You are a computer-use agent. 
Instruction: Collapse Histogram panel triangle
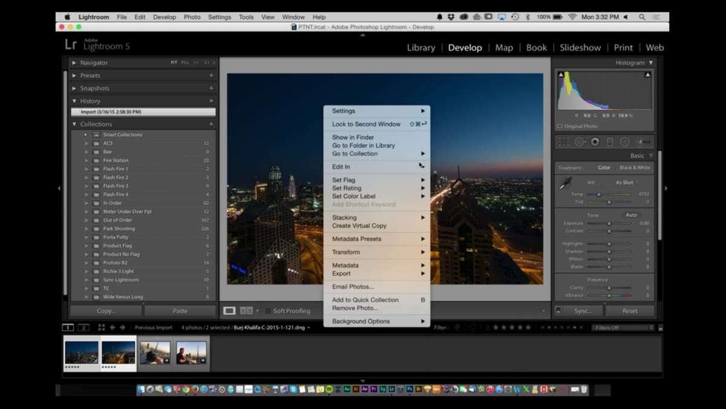651,63
